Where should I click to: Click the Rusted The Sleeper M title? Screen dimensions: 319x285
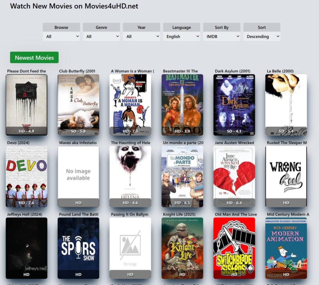pyautogui.click(x=287, y=143)
